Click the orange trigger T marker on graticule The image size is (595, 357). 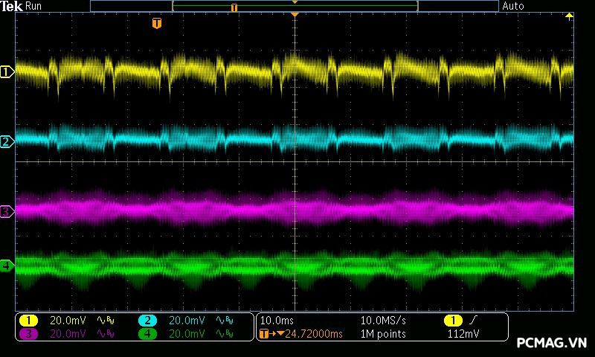coord(156,24)
